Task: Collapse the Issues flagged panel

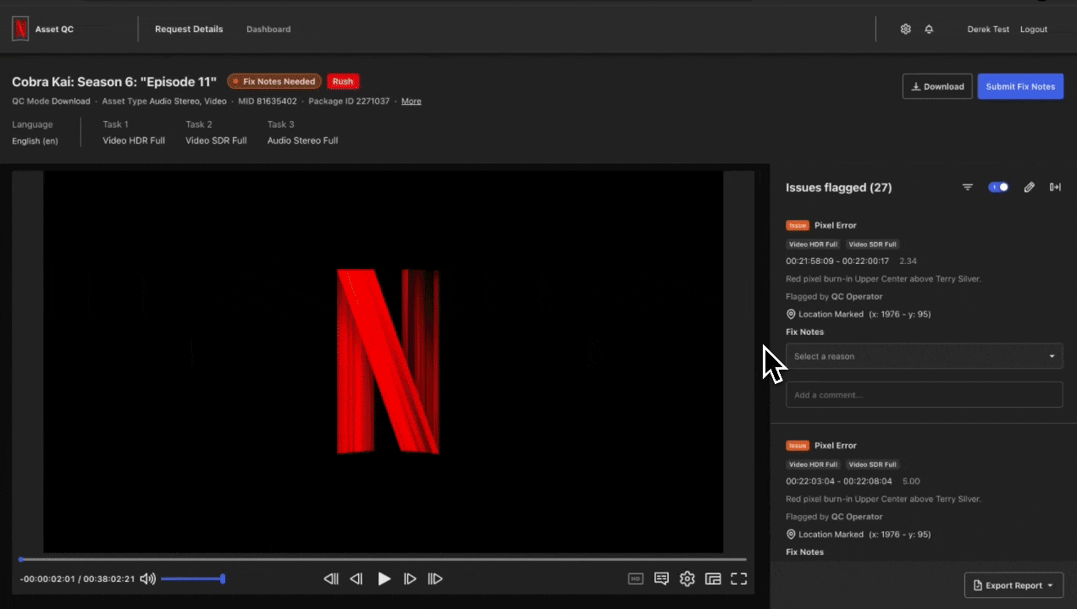Action: pyautogui.click(x=1055, y=187)
